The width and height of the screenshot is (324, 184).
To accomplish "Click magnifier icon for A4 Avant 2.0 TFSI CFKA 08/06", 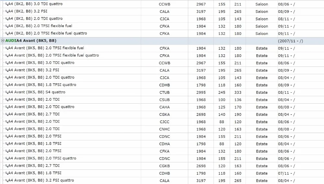I will point(6,151).
